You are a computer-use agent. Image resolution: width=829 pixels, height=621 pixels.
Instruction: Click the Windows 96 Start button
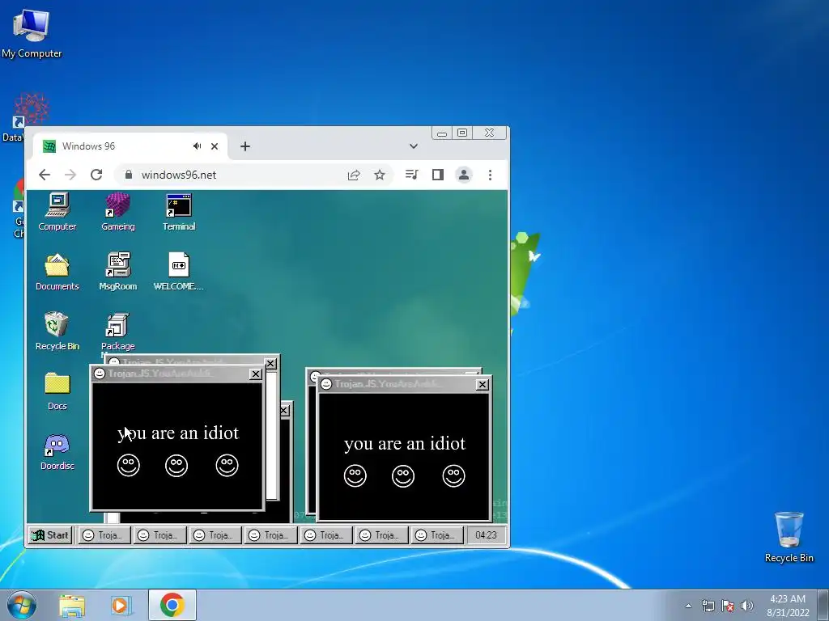(x=50, y=535)
